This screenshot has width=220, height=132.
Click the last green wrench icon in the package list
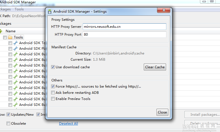coord(16,105)
